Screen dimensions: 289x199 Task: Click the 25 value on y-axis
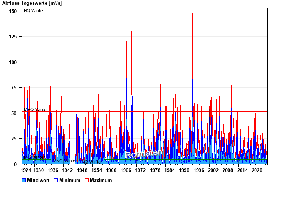[14, 139]
